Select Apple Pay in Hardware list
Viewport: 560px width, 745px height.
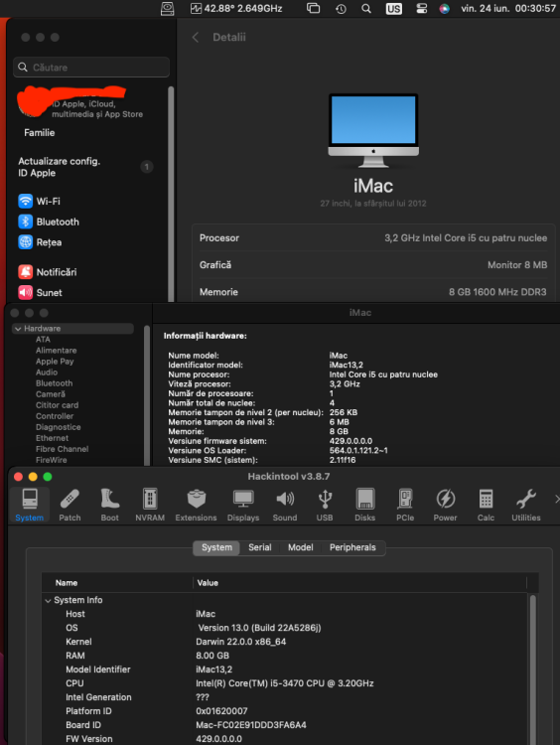55,362
